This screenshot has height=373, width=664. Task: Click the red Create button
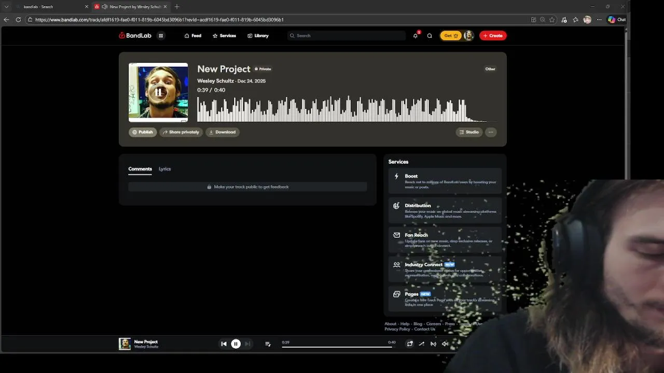[x=493, y=36]
